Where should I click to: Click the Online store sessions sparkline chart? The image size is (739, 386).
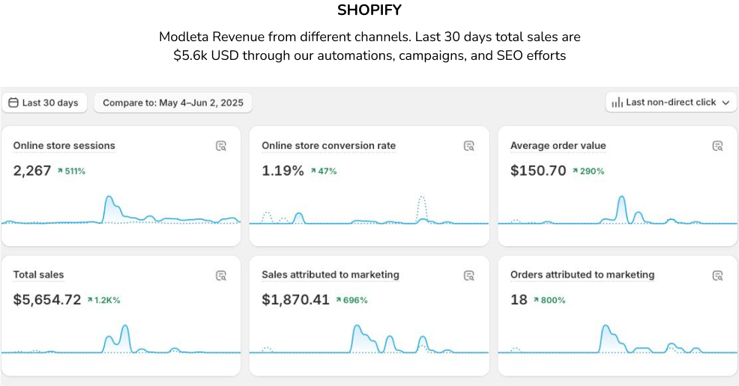click(x=121, y=210)
